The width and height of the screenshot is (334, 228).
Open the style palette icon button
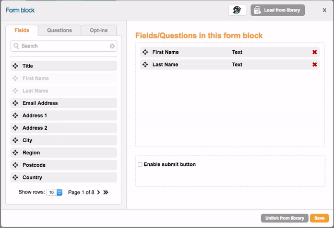click(237, 10)
